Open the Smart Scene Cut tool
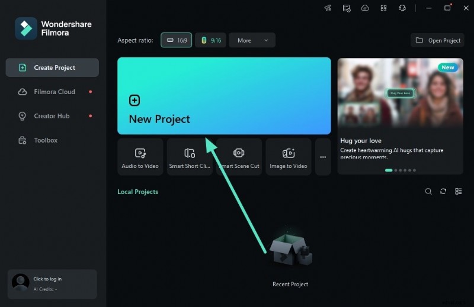The height and width of the screenshot is (307, 474). pos(239,157)
